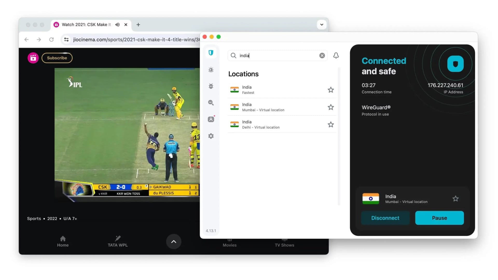This screenshot has width=498, height=280.
Task: Select the TATA WPL tab at bottom
Action: (x=118, y=241)
